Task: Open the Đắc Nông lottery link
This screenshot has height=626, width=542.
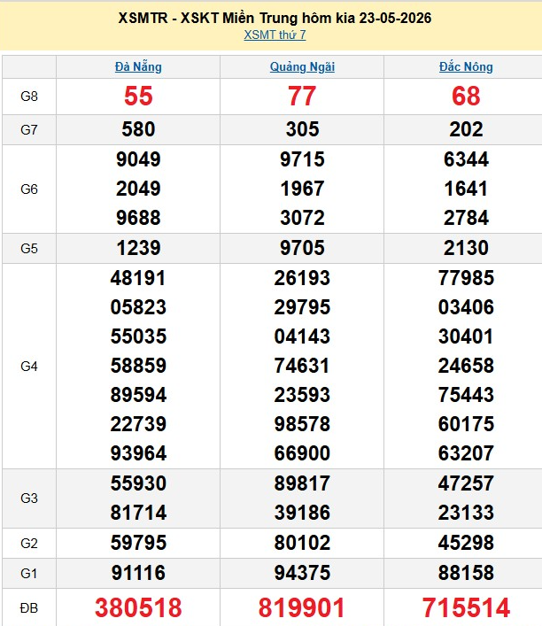Action: (466, 66)
